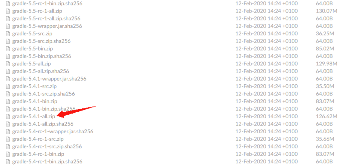Download gradle-5.5-bin.zip file
The width and height of the screenshot is (346, 166).
tap(32, 49)
